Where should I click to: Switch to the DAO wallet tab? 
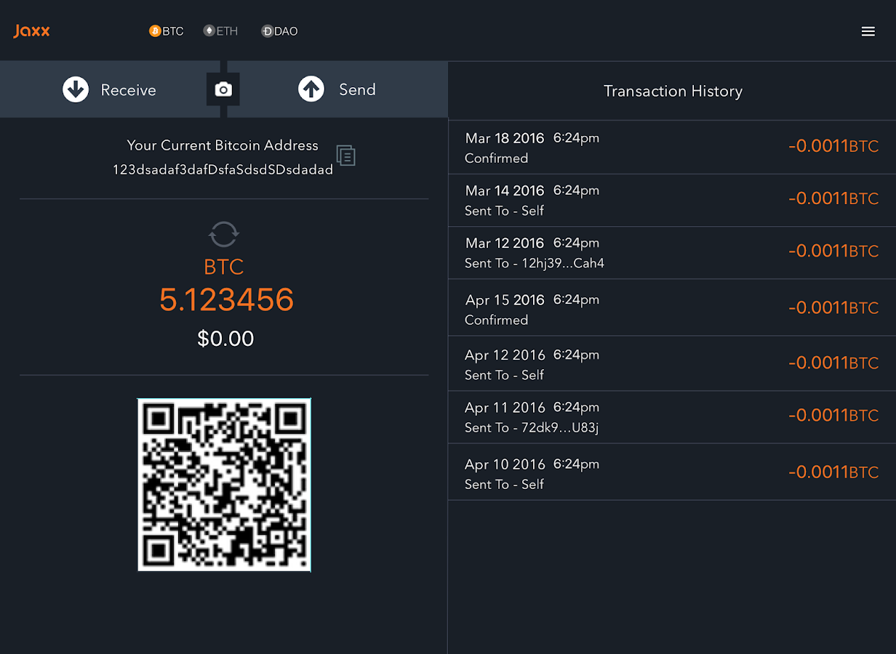(x=279, y=31)
